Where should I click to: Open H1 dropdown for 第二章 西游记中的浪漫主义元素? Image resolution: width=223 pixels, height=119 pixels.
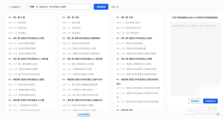(11, 38)
